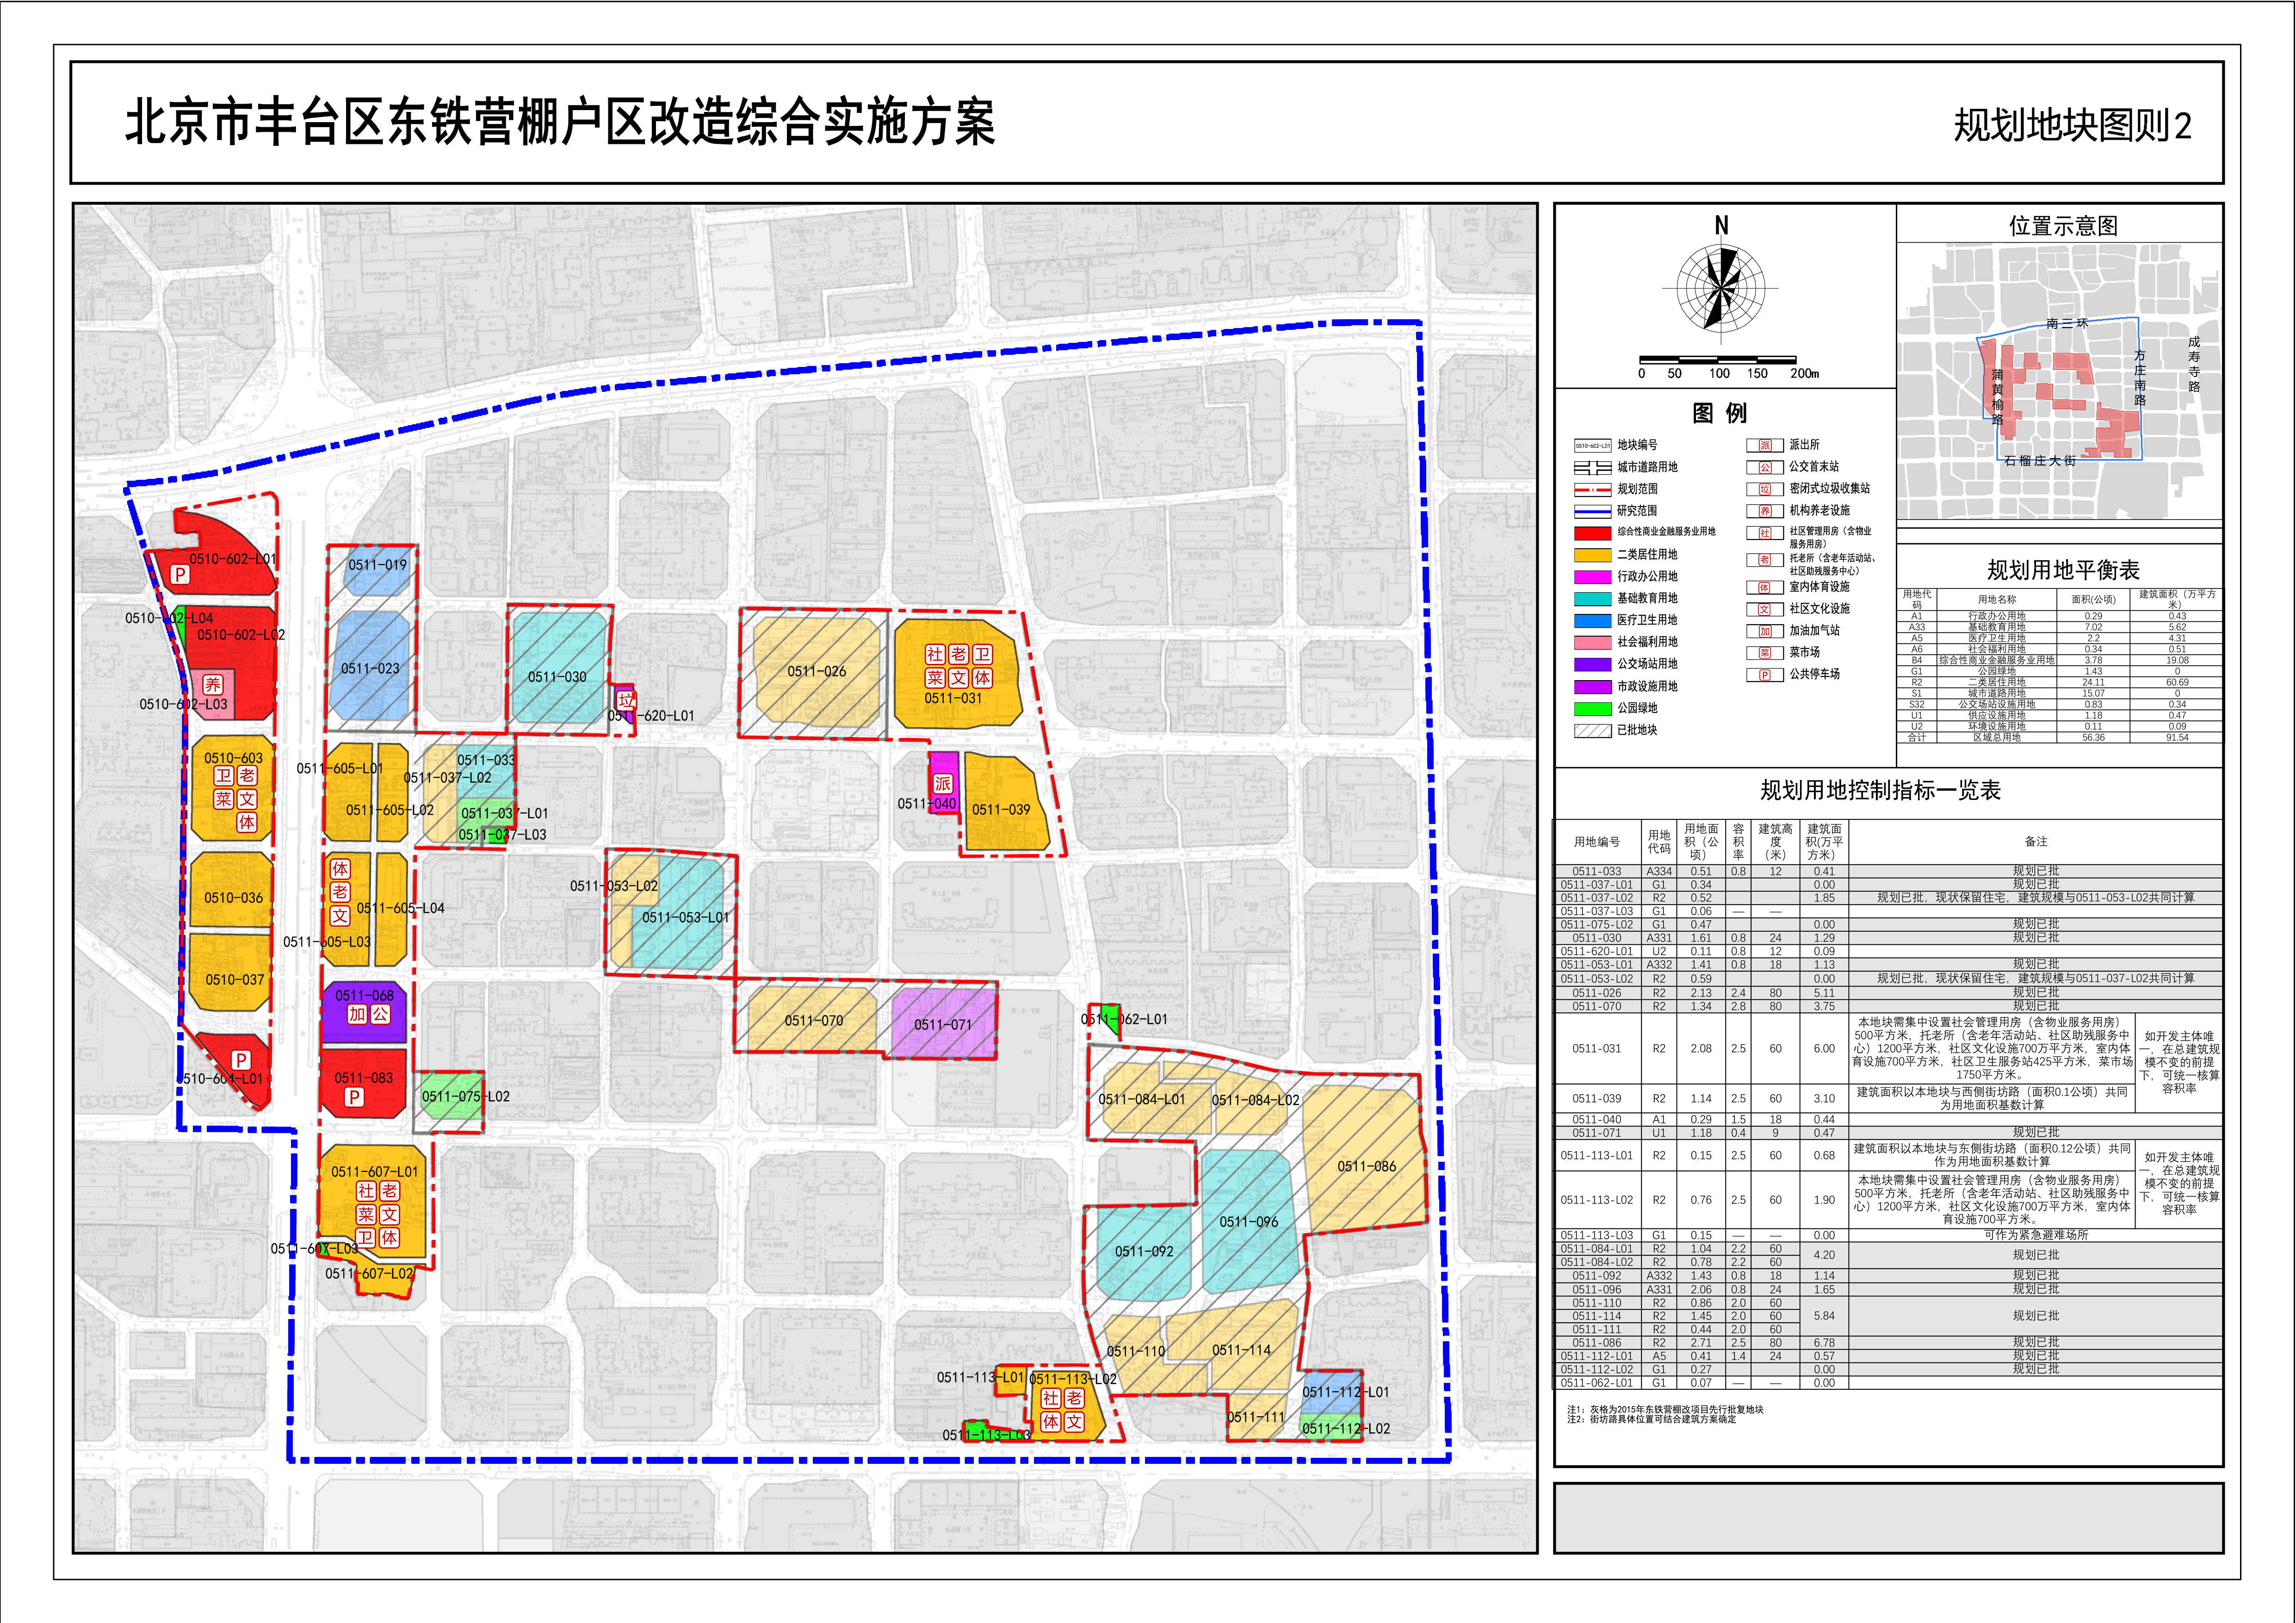Click parcel label 0511-092 on the map
This screenshot has width=2296, height=1623.
point(1144,1251)
